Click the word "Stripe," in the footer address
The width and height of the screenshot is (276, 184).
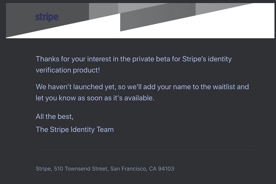click(44, 169)
